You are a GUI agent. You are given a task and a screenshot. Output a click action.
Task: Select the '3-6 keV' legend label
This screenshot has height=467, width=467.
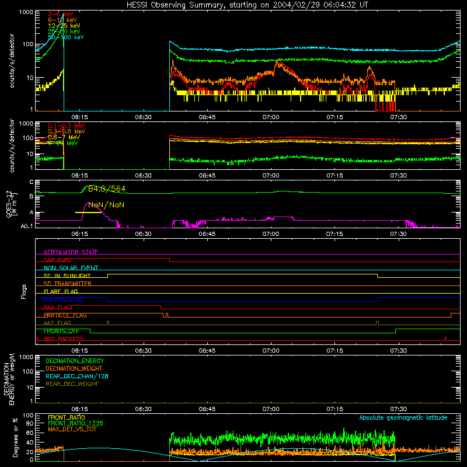pos(61,14)
